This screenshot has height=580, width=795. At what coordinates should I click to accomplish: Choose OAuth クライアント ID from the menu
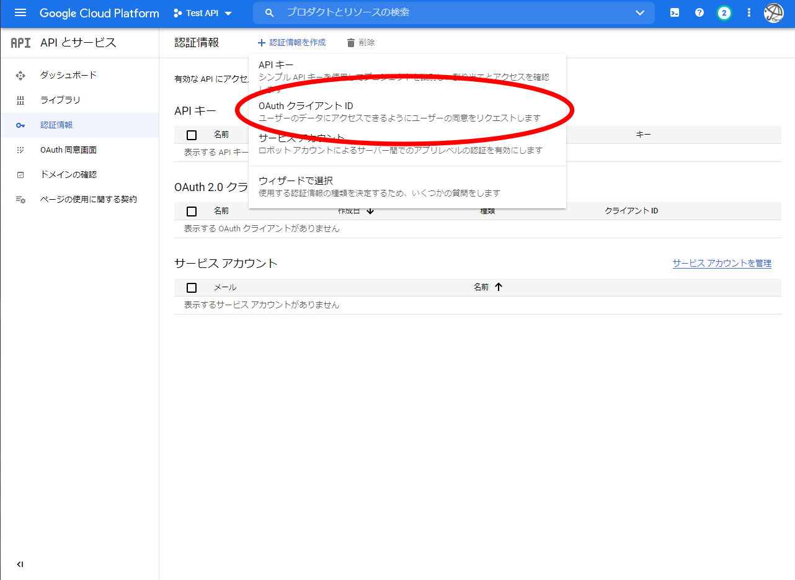point(407,112)
